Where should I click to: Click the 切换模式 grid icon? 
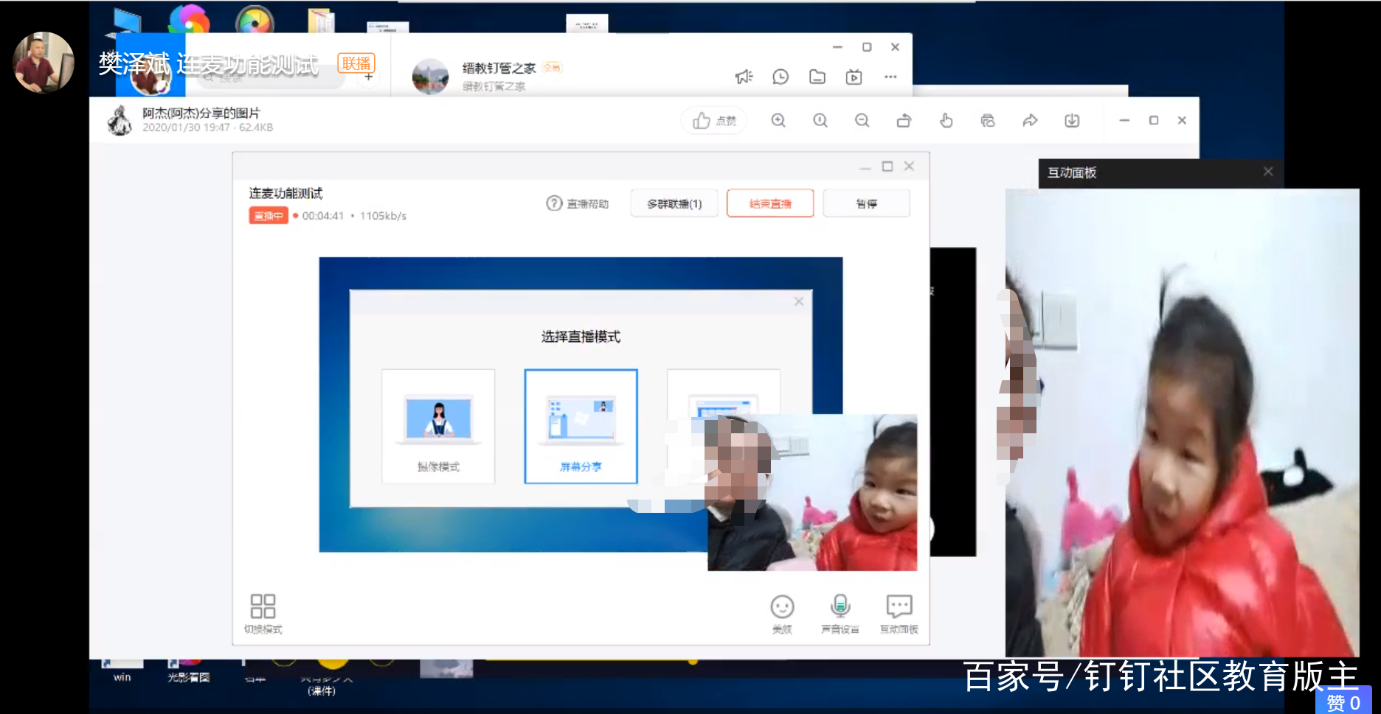(263, 614)
